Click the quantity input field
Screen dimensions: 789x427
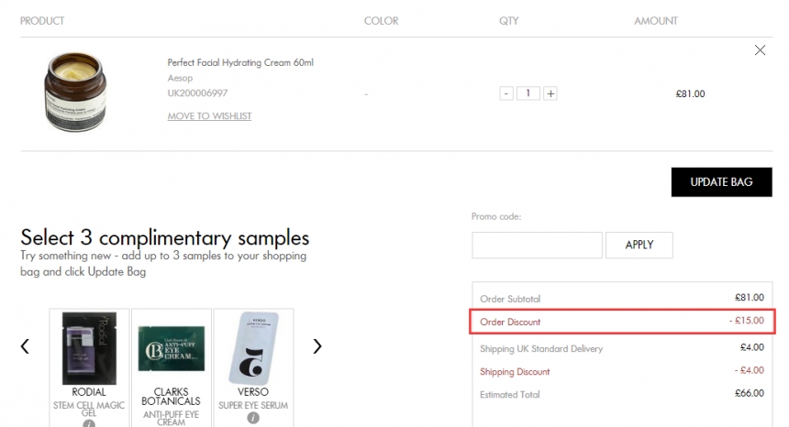coord(528,93)
